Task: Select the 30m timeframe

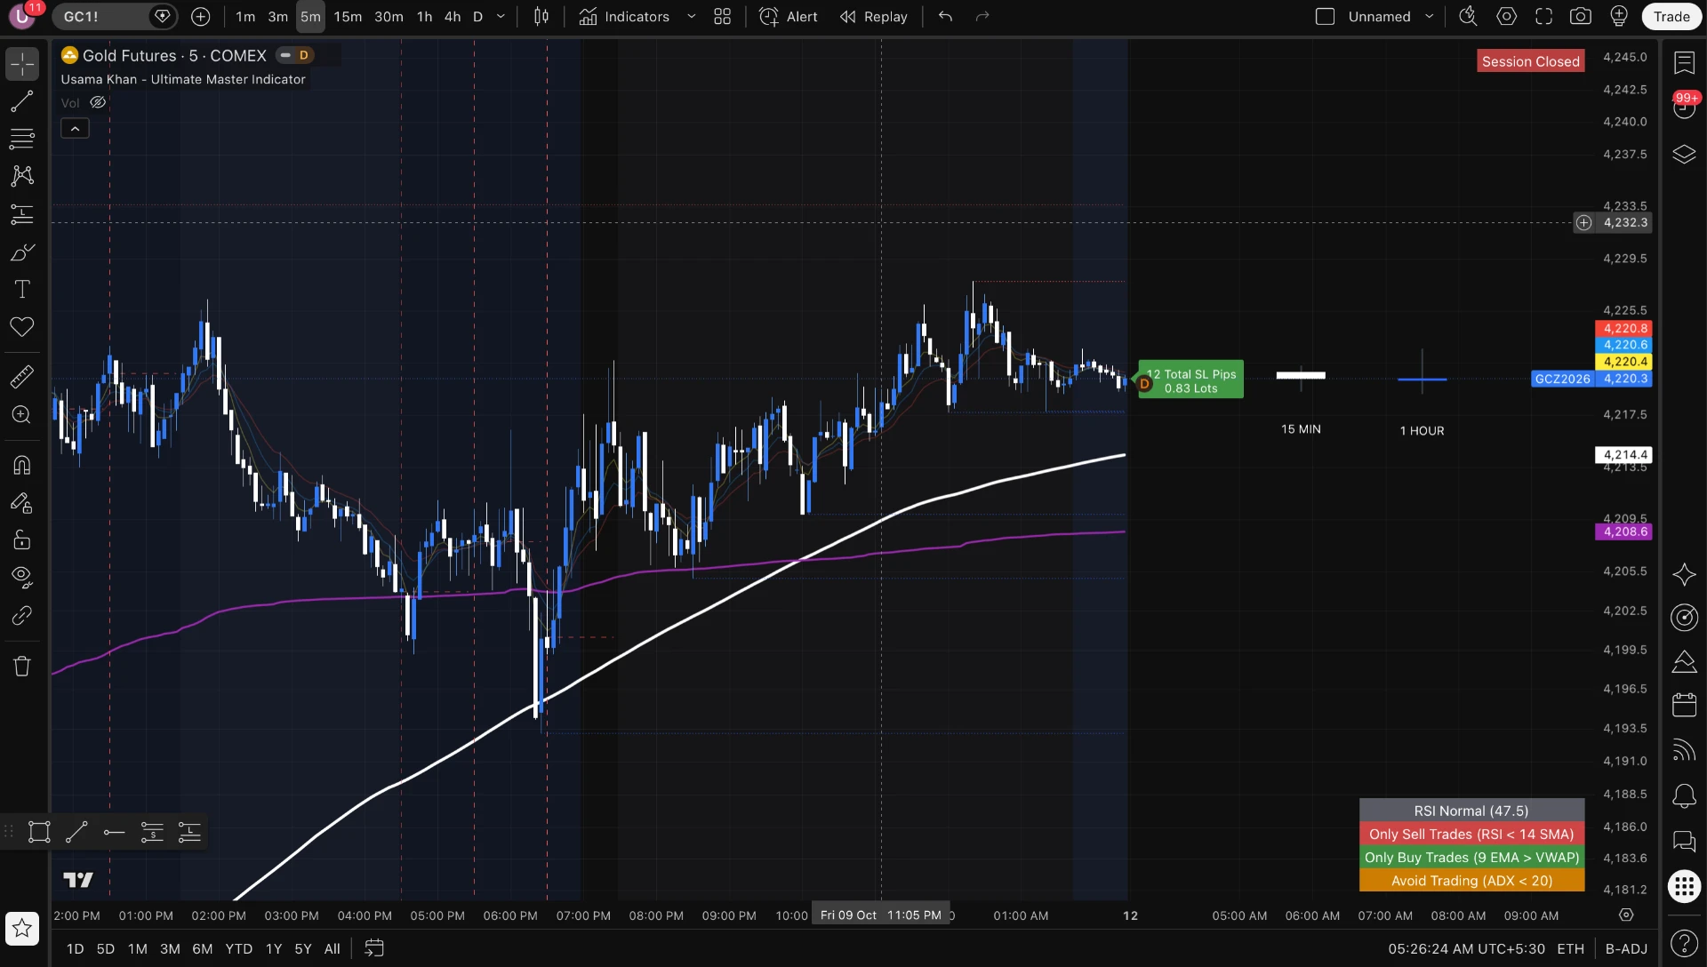Action: tap(389, 16)
